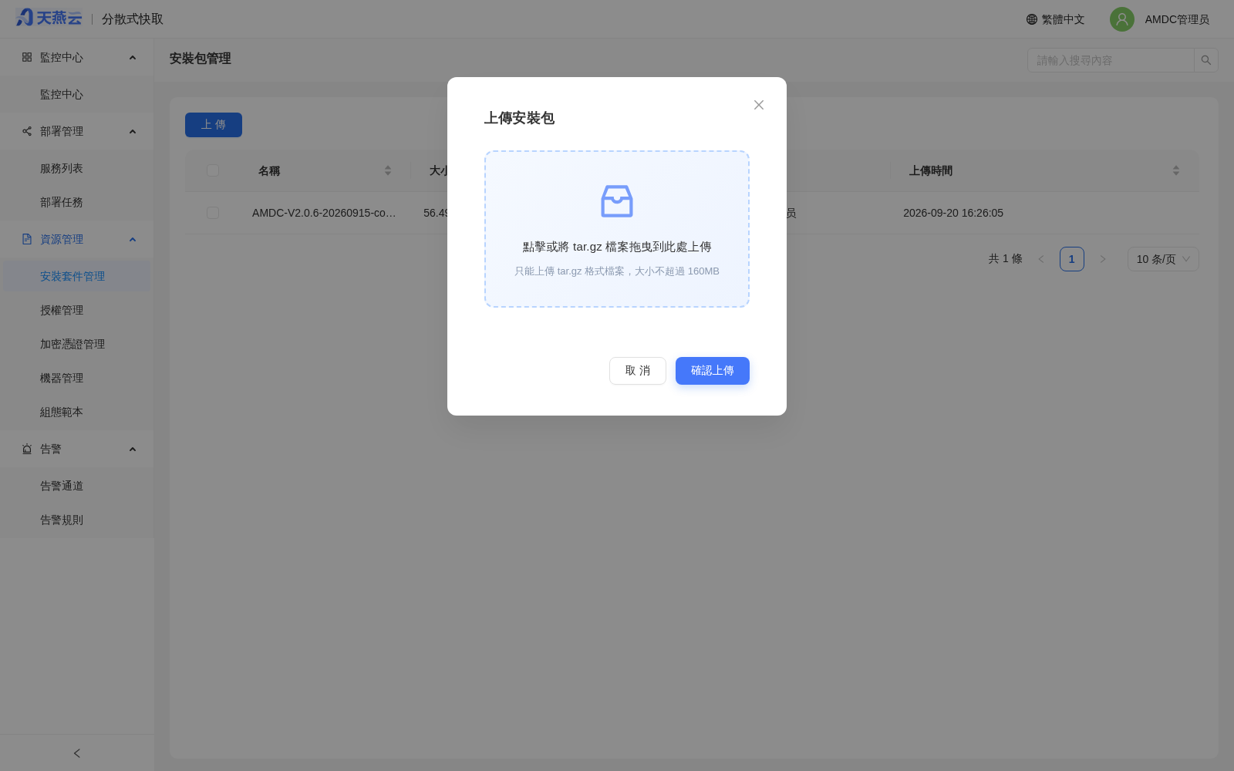Select 安裝套件管理 in the sidebar
Screen dimensions: 1234x771
[77, 276]
